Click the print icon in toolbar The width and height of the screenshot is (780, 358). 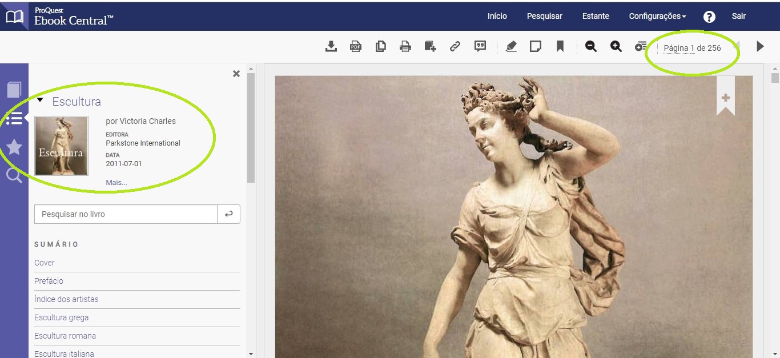405,47
